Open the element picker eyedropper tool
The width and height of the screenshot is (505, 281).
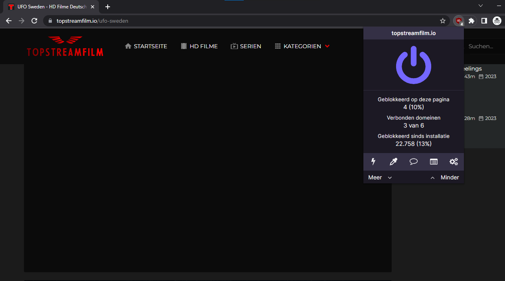pyautogui.click(x=393, y=161)
